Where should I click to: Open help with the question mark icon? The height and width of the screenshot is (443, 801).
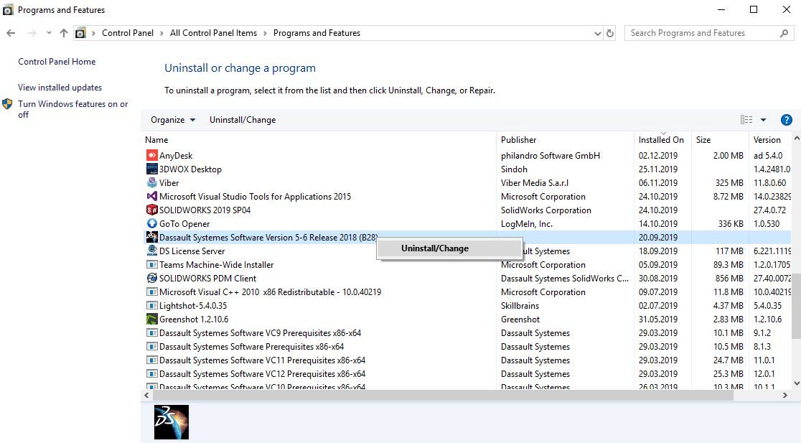pos(786,120)
